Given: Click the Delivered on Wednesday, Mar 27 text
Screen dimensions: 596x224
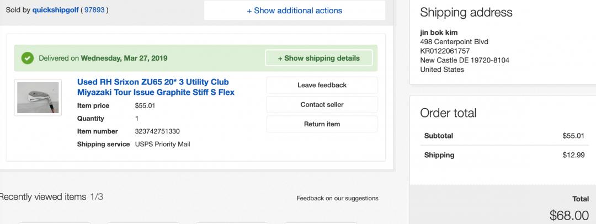Looking at the screenshot, I should point(103,58).
